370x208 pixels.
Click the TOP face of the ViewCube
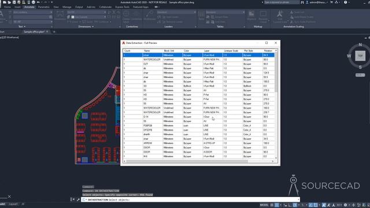[x=360, y=56]
